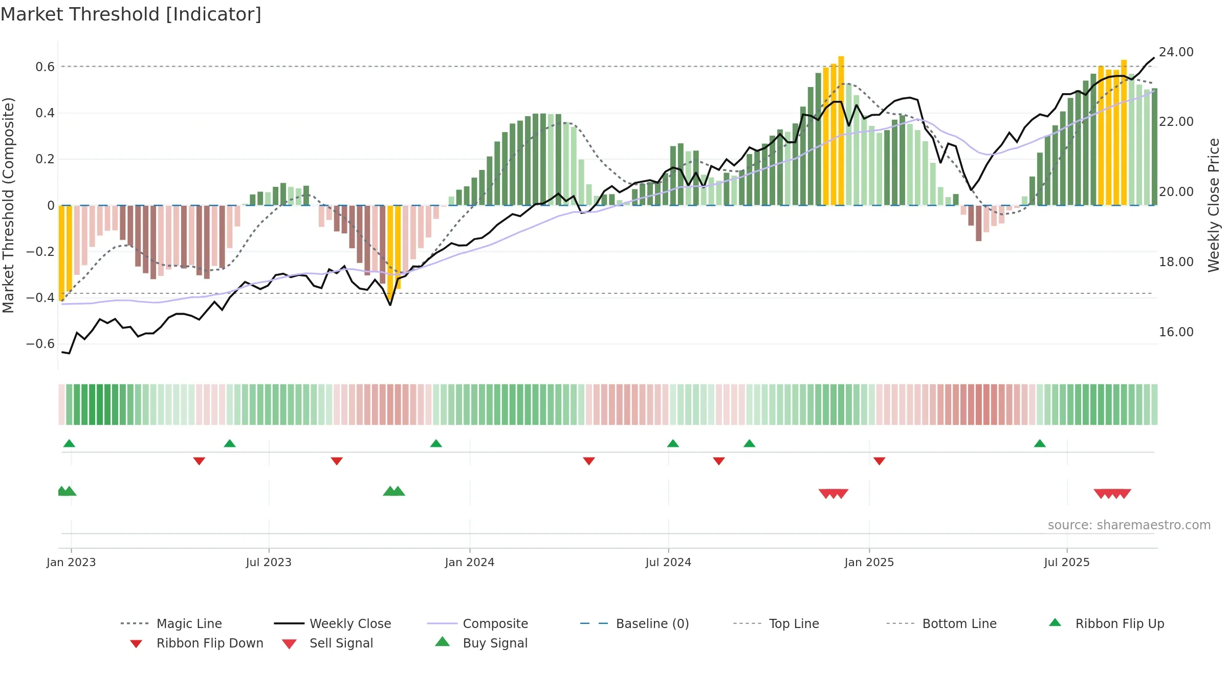This screenshot has height=691, width=1228.
Task: Click the Jul 2025 x-axis label
Action: [1067, 563]
